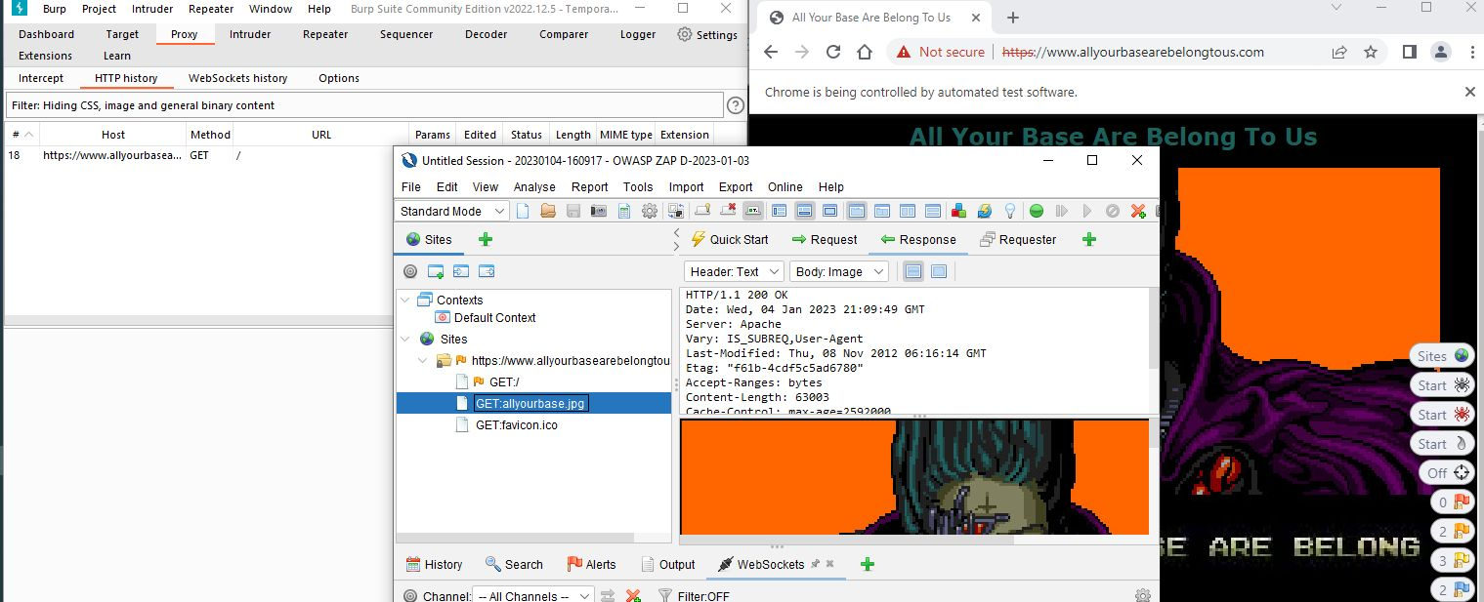Click WebSockets options gear in bottom panel
1484x602 pixels.
[x=1142, y=595]
